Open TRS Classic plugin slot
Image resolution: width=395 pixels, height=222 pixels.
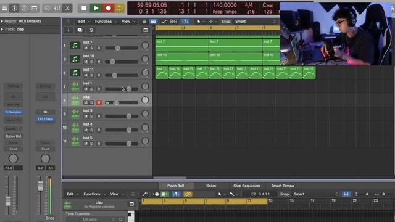(45, 119)
